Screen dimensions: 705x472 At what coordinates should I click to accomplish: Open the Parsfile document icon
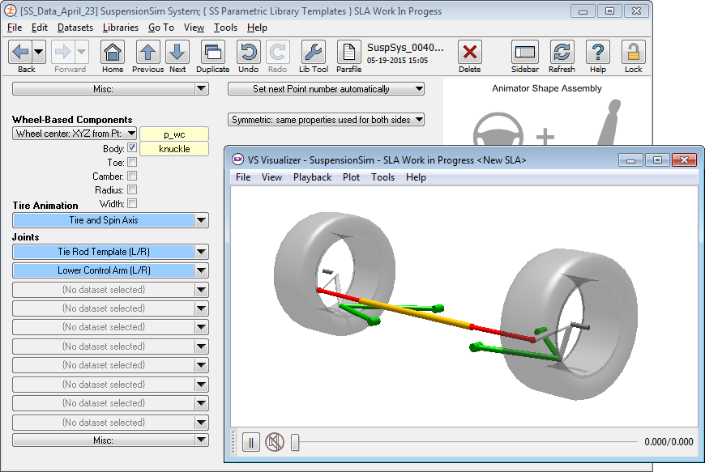tap(348, 53)
